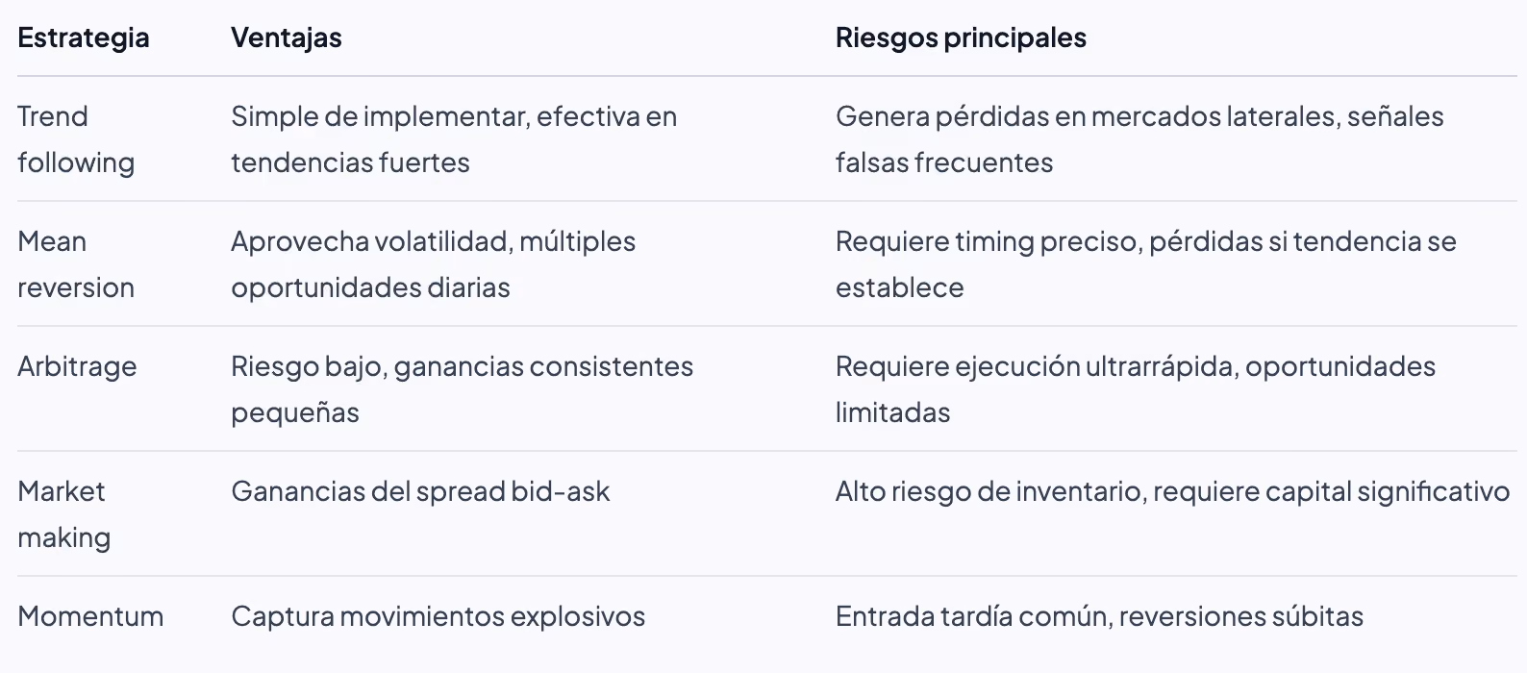Click 'Alto riesgo de inventario' risk text
This screenshot has width=1527, height=673.
pyautogui.click(x=989, y=491)
